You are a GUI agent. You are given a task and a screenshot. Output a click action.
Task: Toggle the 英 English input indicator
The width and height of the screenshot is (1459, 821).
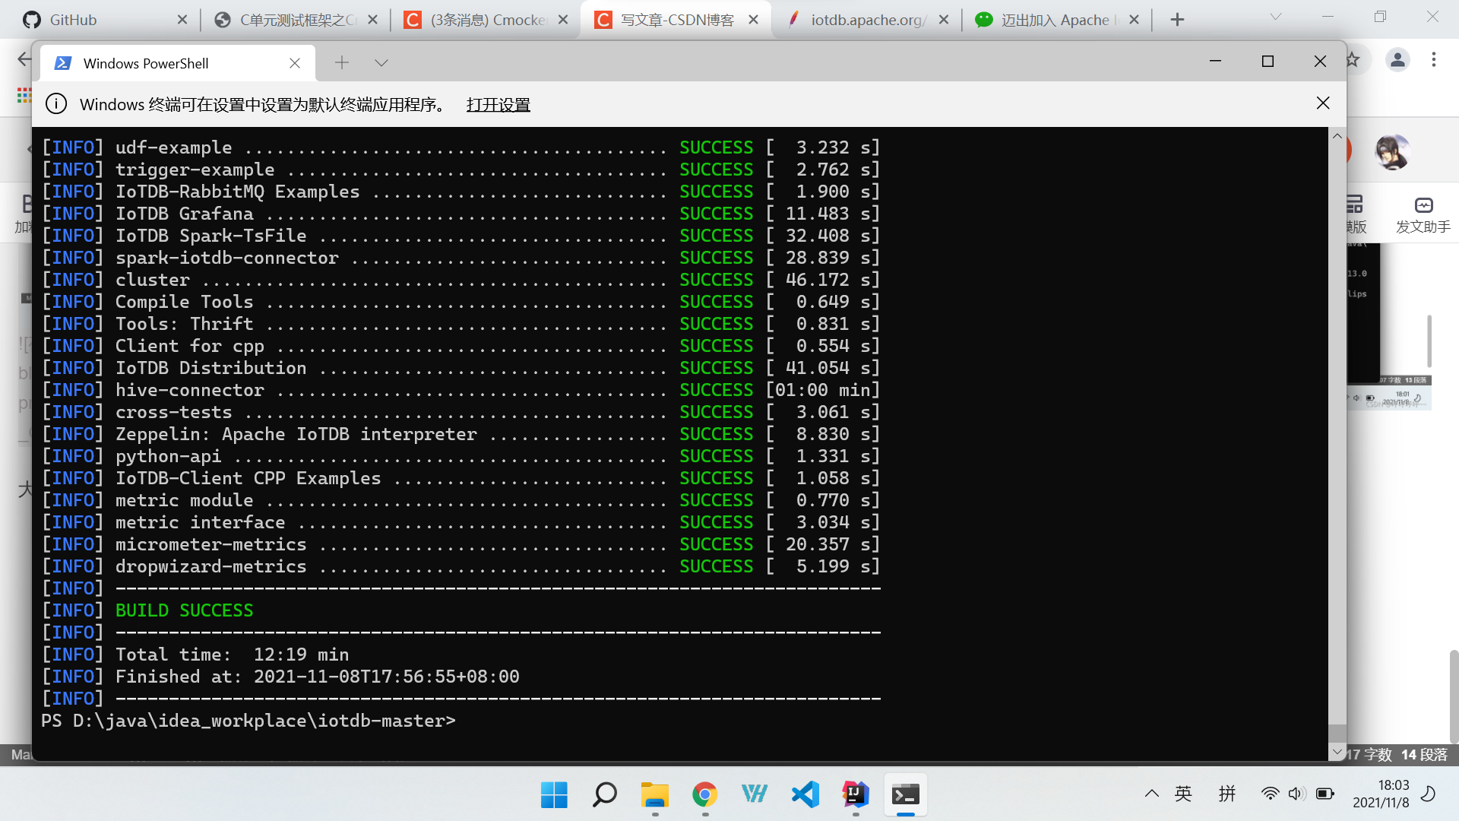tap(1183, 794)
